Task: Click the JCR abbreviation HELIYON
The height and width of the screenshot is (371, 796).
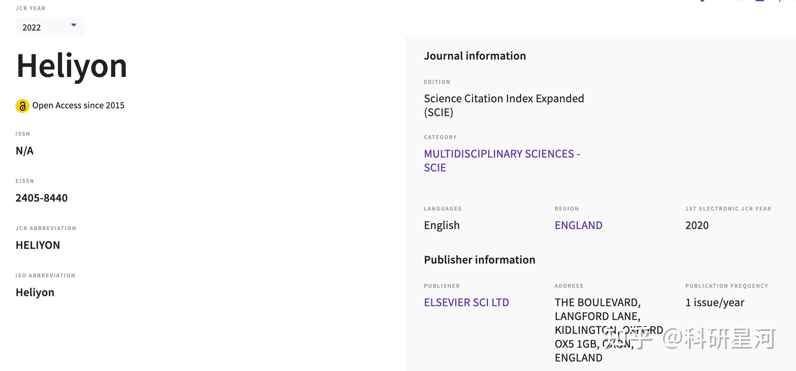Action: coord(38,245)
